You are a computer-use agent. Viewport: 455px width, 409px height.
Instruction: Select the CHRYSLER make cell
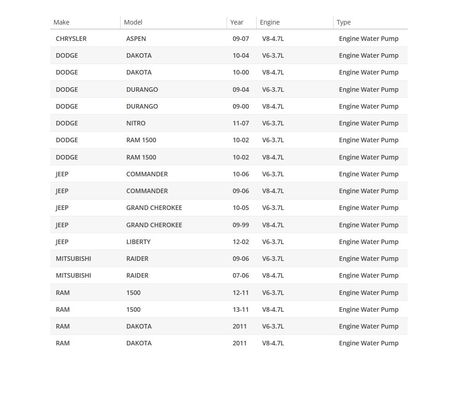coord(71,39)
